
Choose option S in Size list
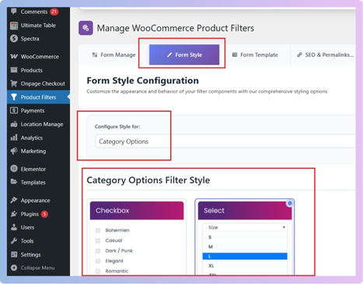tap(245, 237)
